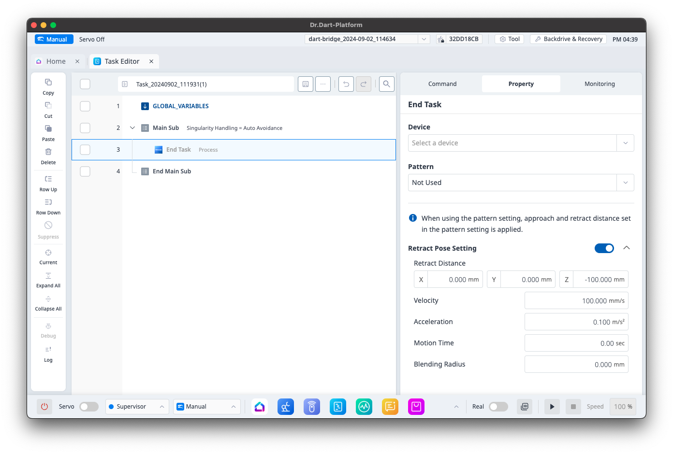
Task: Click the undo arrow icon
Action: click(346, 84)
